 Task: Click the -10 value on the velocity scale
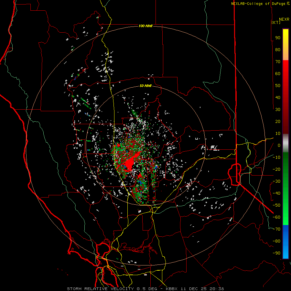tap(276, 157)
